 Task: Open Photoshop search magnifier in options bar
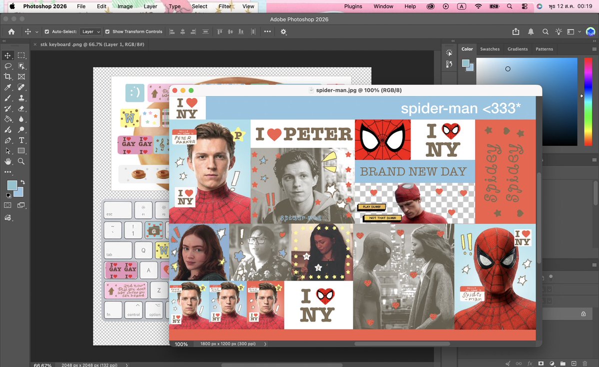pos(545,31)
